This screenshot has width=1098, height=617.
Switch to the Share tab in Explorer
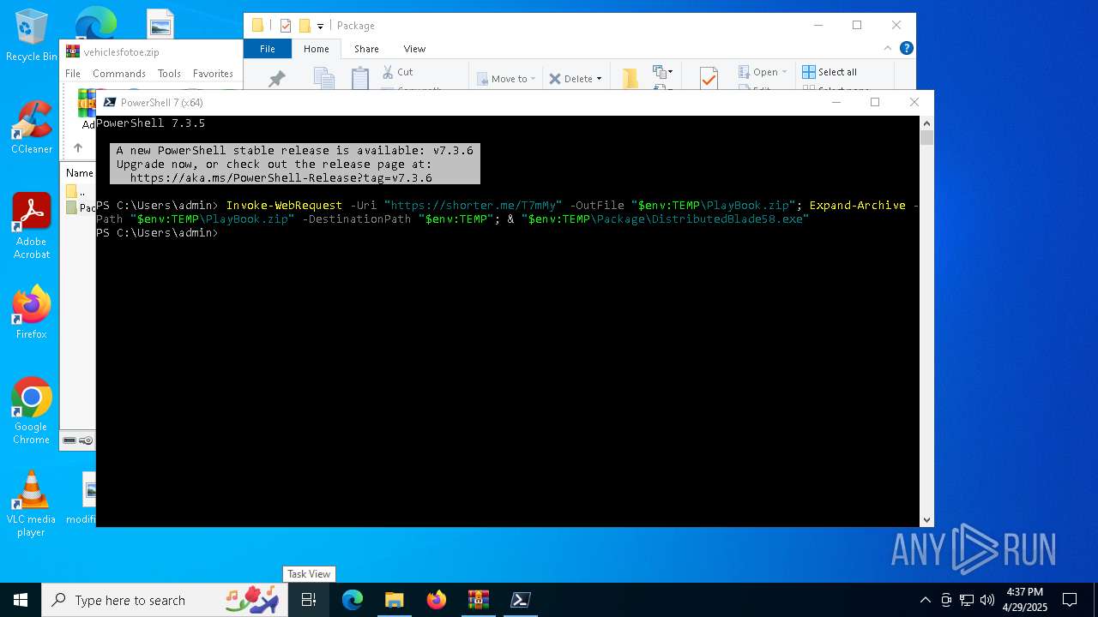(x=366, y=49)
